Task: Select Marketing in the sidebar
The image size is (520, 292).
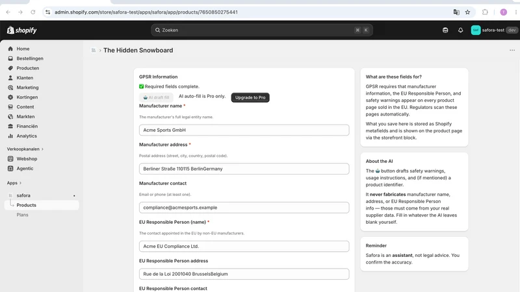Action: pyautogui.click(x=27, y=88)
